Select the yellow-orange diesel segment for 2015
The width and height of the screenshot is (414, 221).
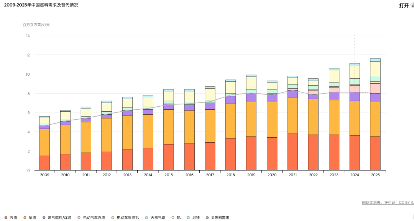click(x=169, y=127)
